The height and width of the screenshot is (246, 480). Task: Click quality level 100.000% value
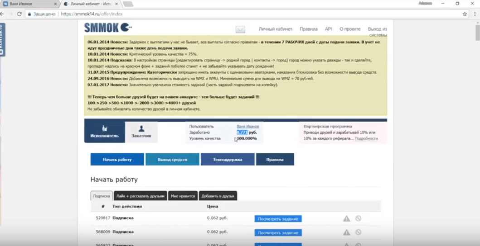coord(247,138)
